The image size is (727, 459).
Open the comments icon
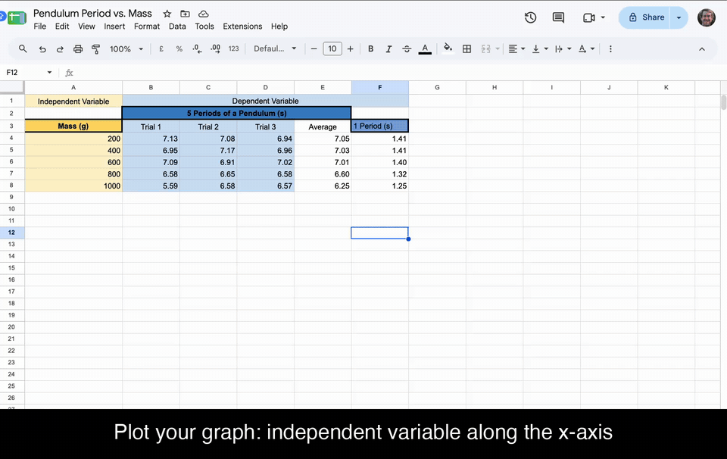(558, 17)
